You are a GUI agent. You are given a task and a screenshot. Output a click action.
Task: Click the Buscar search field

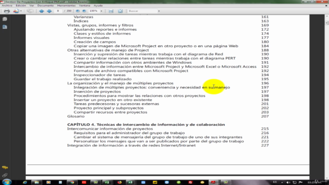click(142, 11)
